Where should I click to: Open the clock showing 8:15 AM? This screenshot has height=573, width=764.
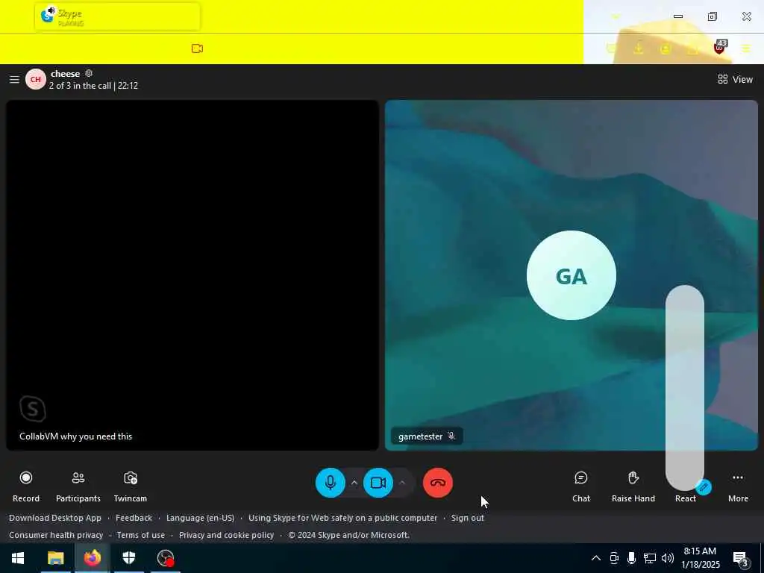tap(700, 558)
